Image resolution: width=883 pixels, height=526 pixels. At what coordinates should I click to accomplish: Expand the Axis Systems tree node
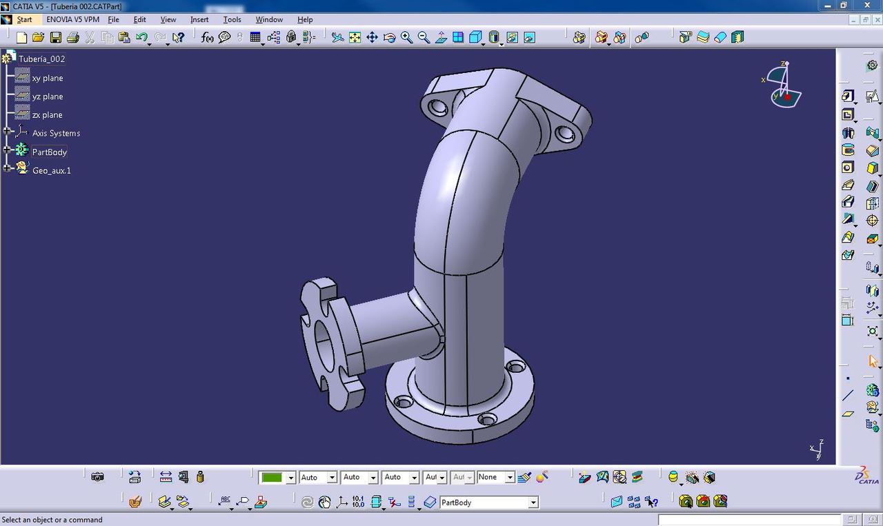[x=7, y=131]
